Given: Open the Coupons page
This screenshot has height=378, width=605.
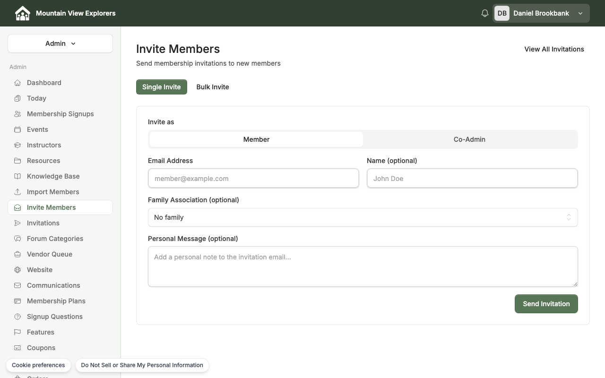Looking at the screenshot, I should click(x=60, y=348).
